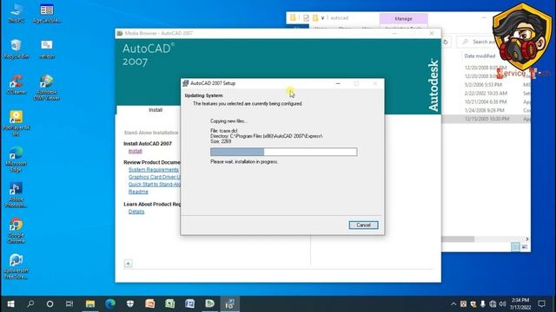Screen dimensions: 556x312
Task: Switch to Details view in File Explorer
Action: point(515,247)
